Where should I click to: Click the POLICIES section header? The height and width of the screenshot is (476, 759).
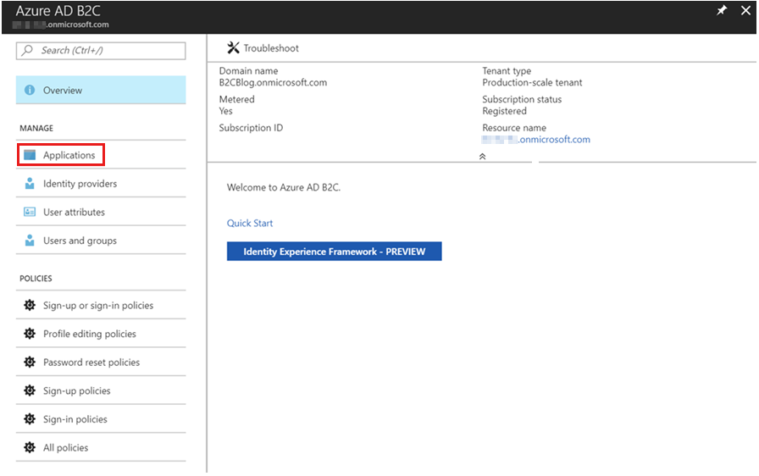pyautogui.click(x=36, y=279)
